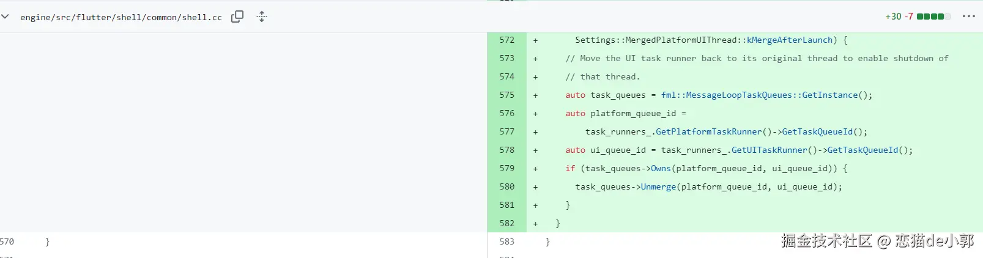Click the fml::MessageLoopTaskQueues::GetInstance symbol

click(x=759, y=95)
